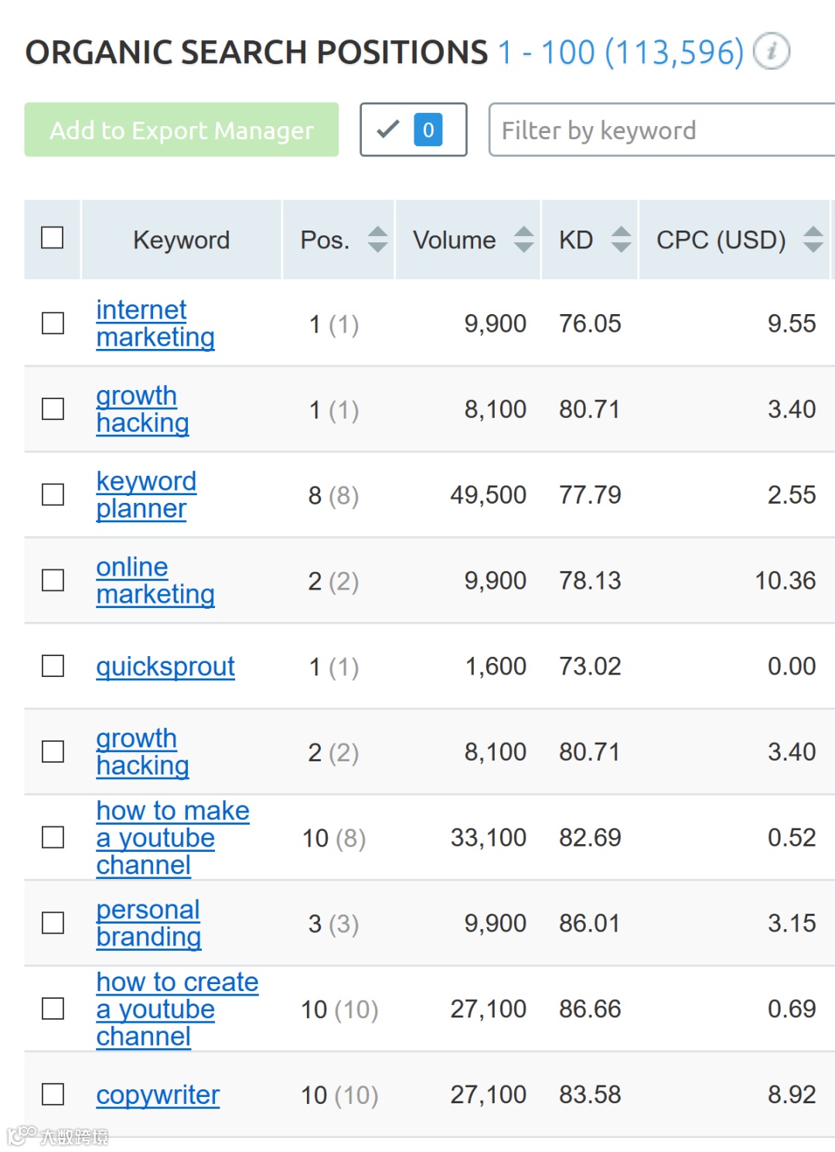The width and height of the screenshot is (835, 1152).
Task: Tick the quicksprout row checkbox
Action: 53,666
